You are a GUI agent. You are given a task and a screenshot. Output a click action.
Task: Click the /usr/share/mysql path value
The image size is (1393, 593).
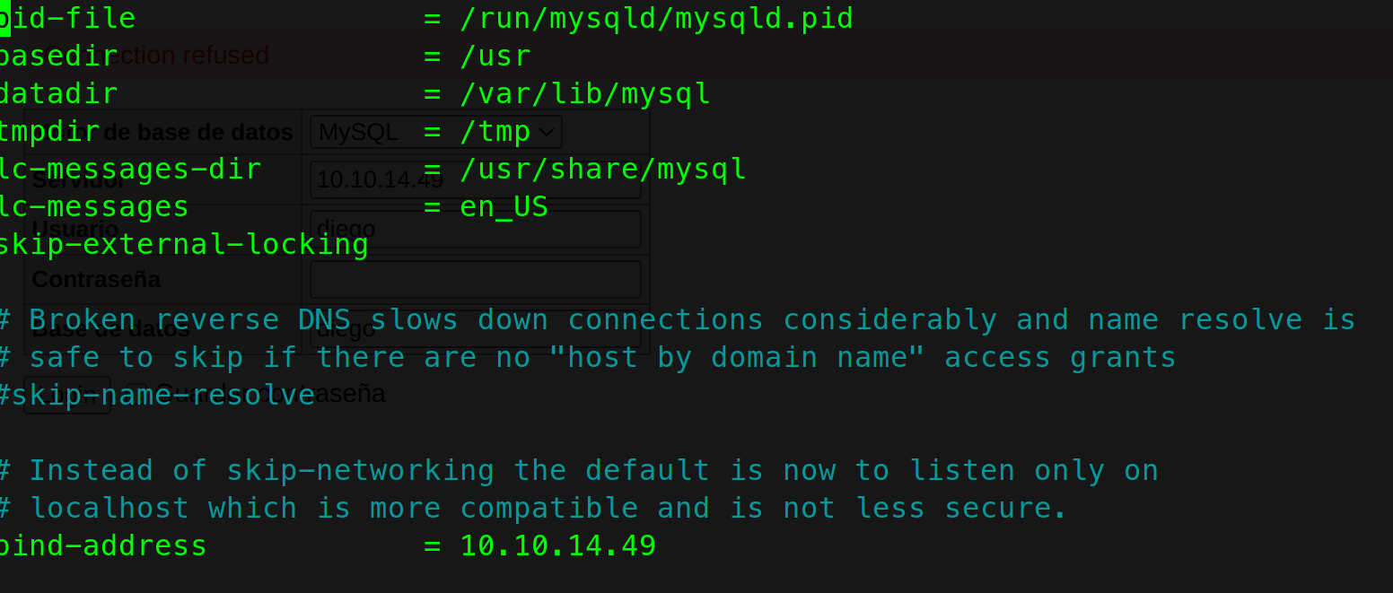tap(603, 170)
